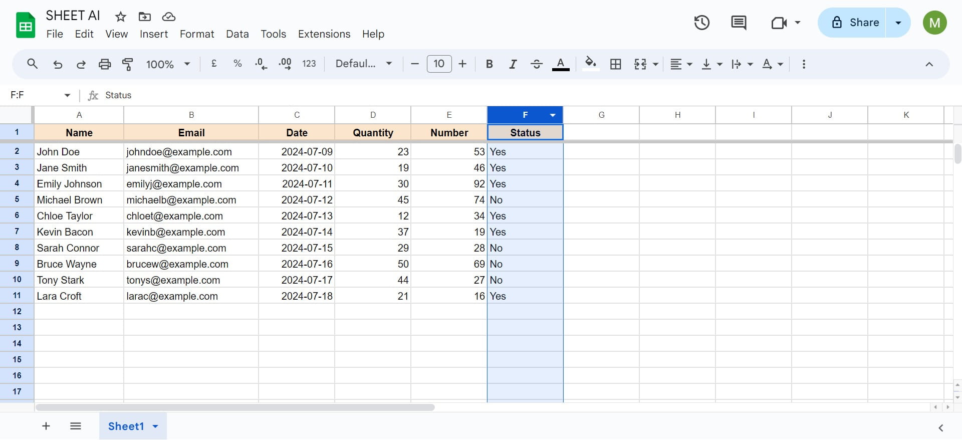This screenshot has height=440, width=962.
Task: Open the zoom 100% dropdown
Action: click(168, 64)
